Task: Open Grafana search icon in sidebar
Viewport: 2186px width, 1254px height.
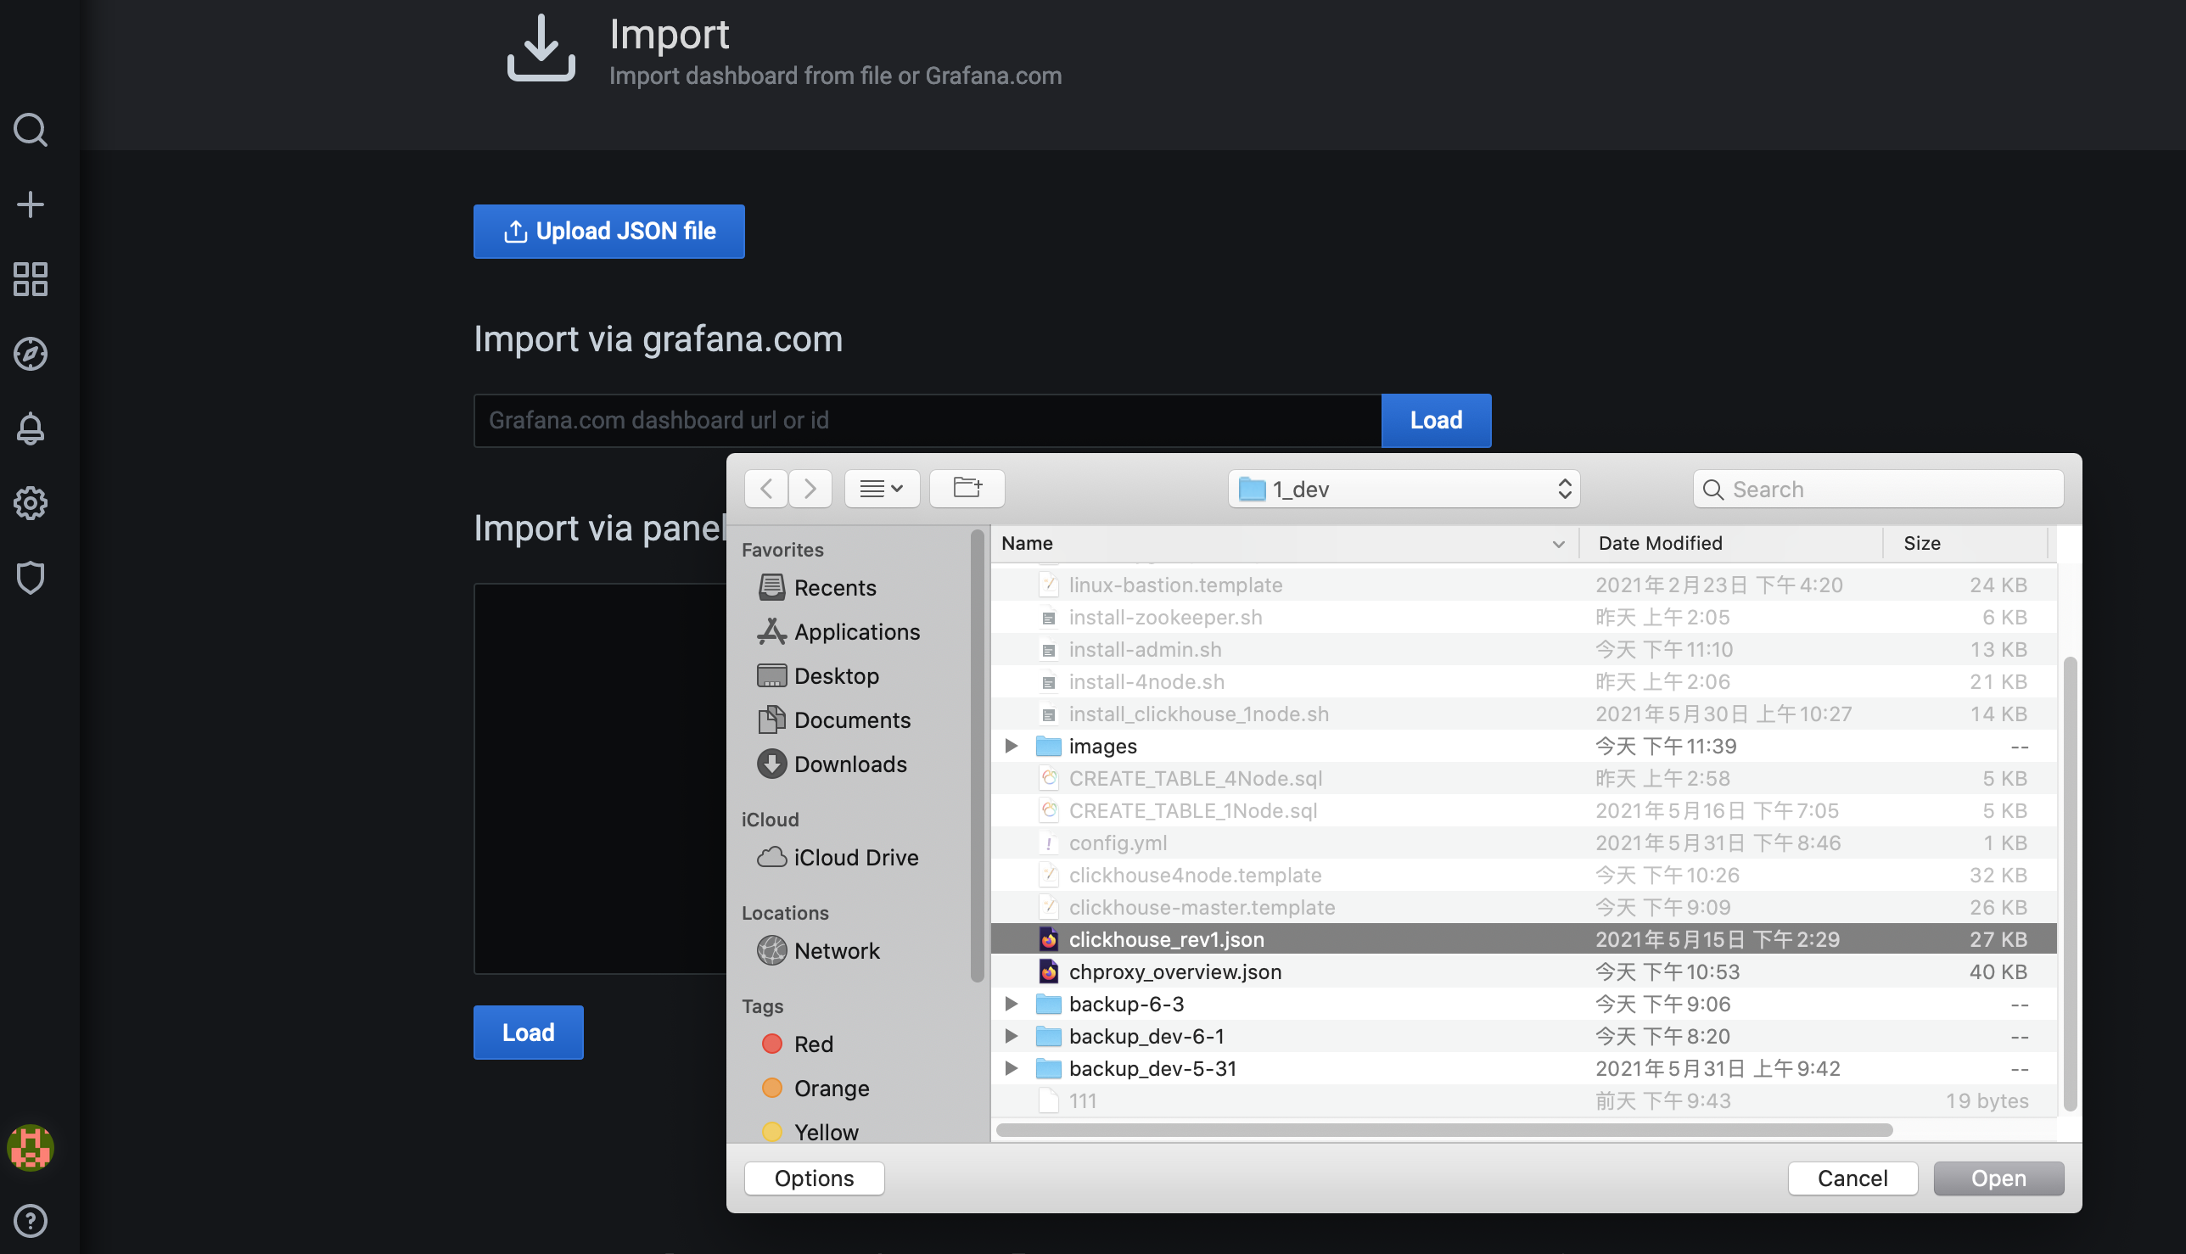Action: [x=31, y=130]
